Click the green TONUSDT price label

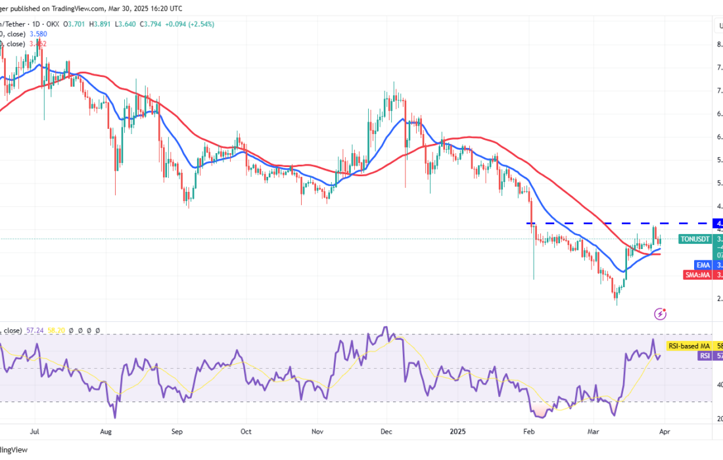[x=694, y=239]
